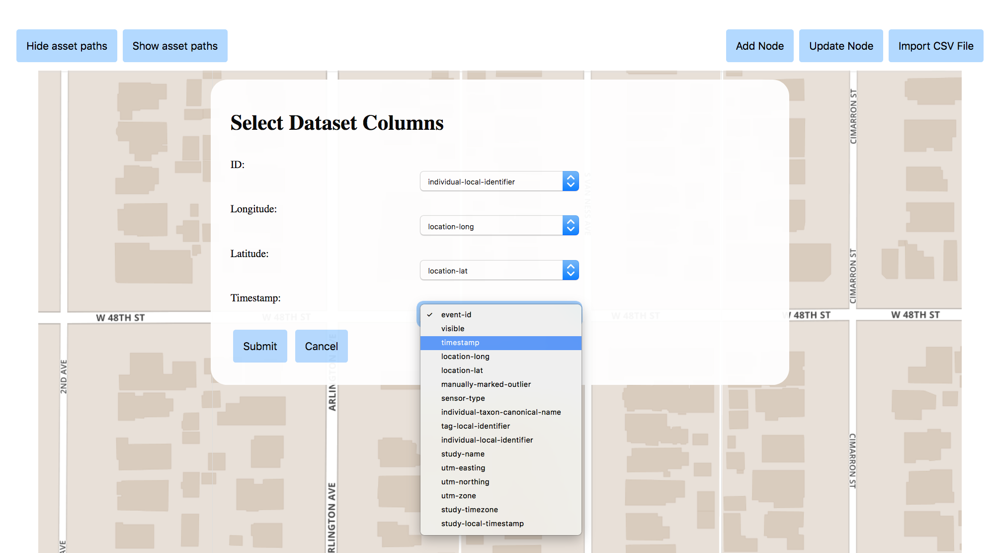994x553 pixels.
Task: Select study-local-timestamp option
Action: [483, 524]
